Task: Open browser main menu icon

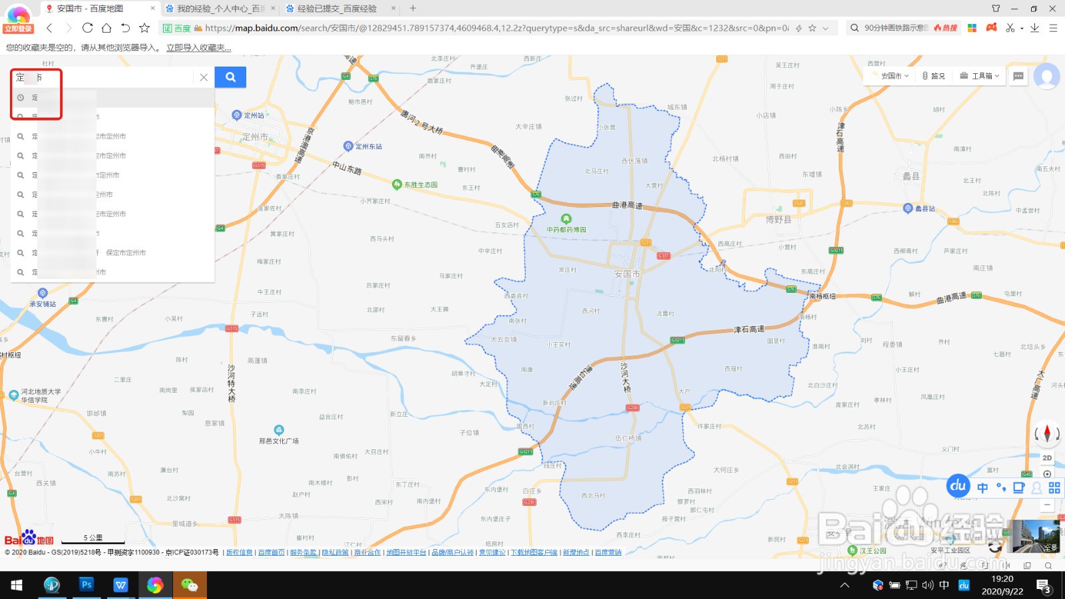Action: (1053, 28)
